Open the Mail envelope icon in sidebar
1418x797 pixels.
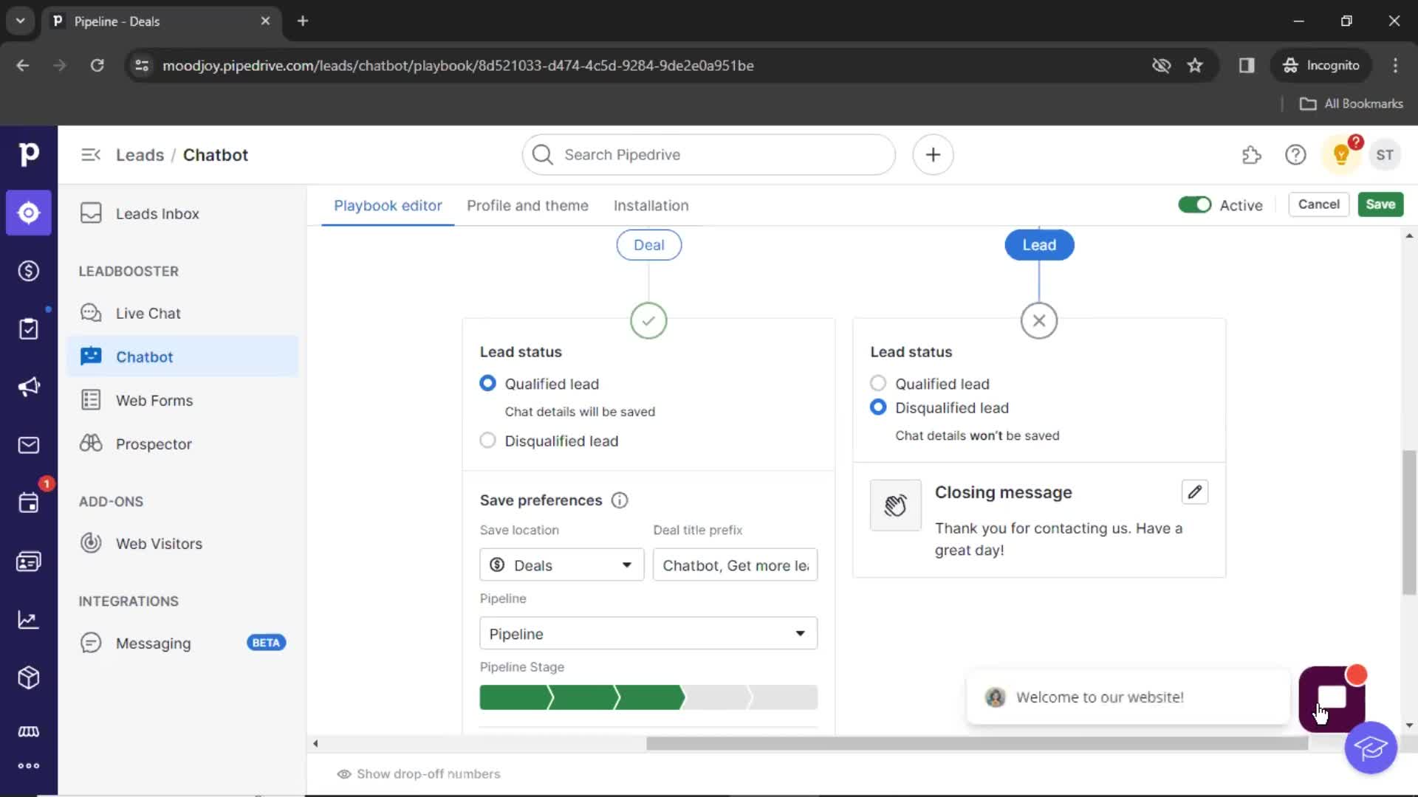(28, 445)
